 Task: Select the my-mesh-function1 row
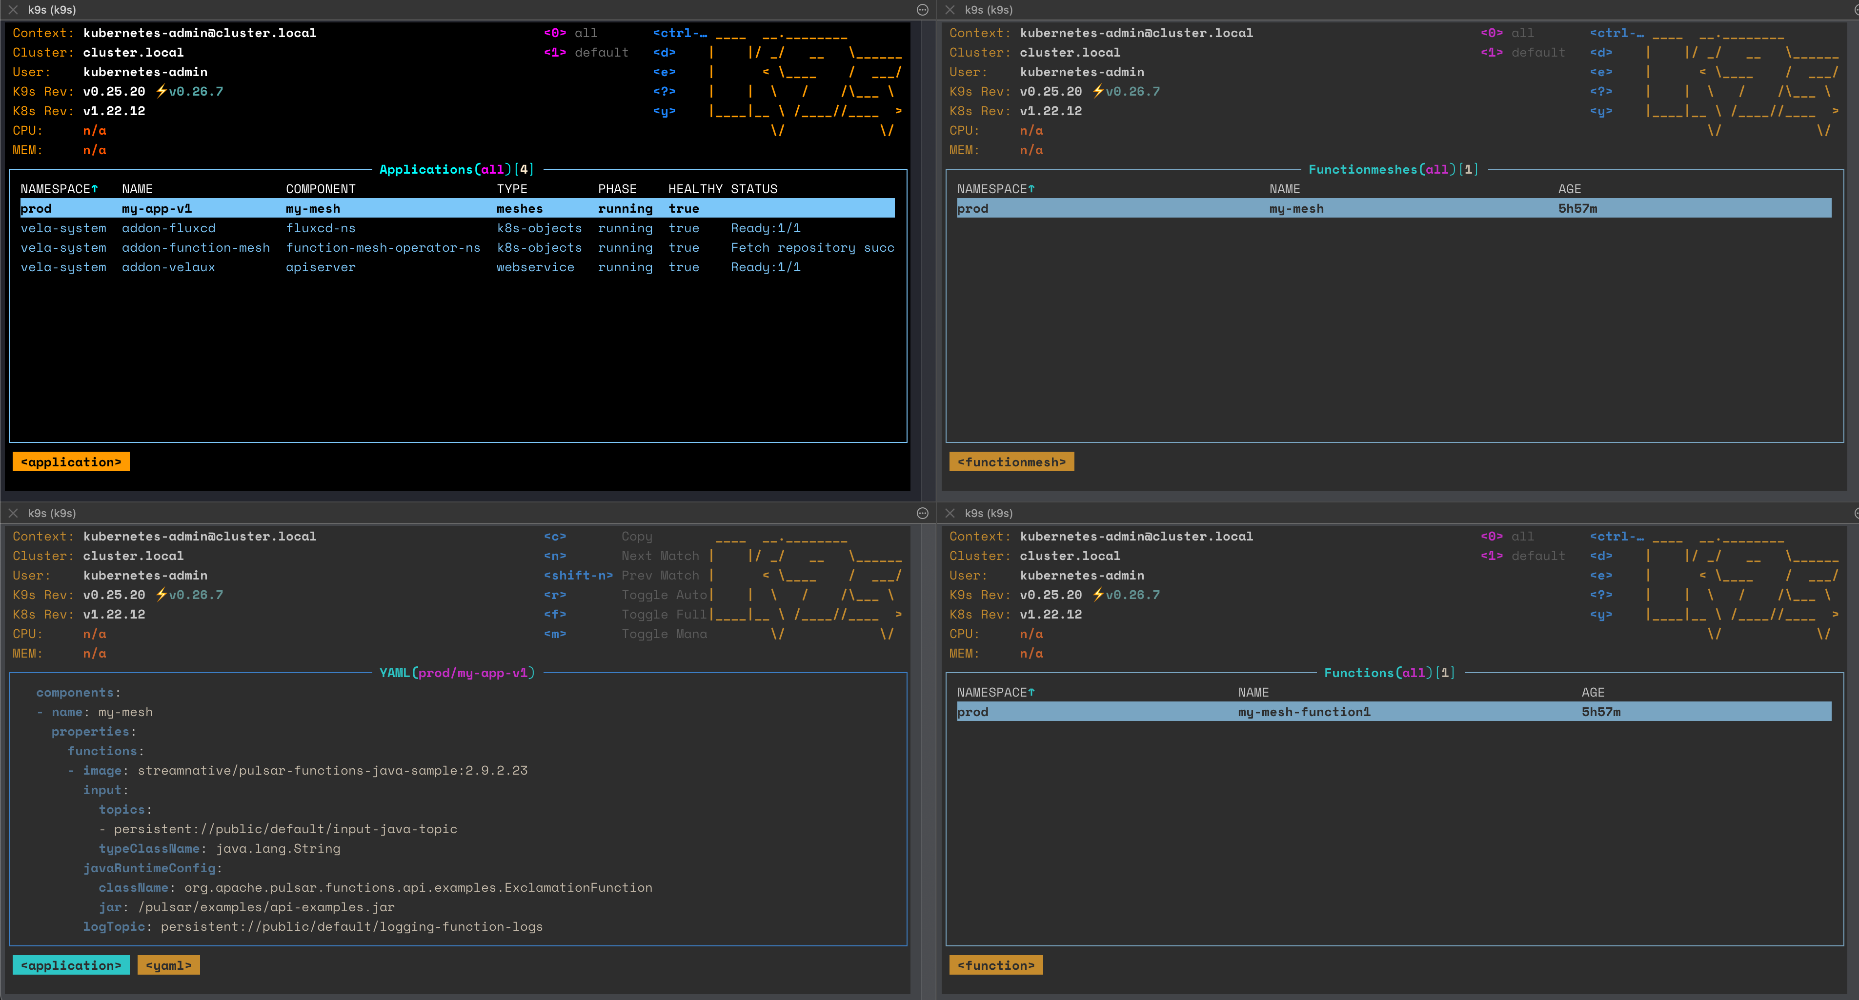1303,711
